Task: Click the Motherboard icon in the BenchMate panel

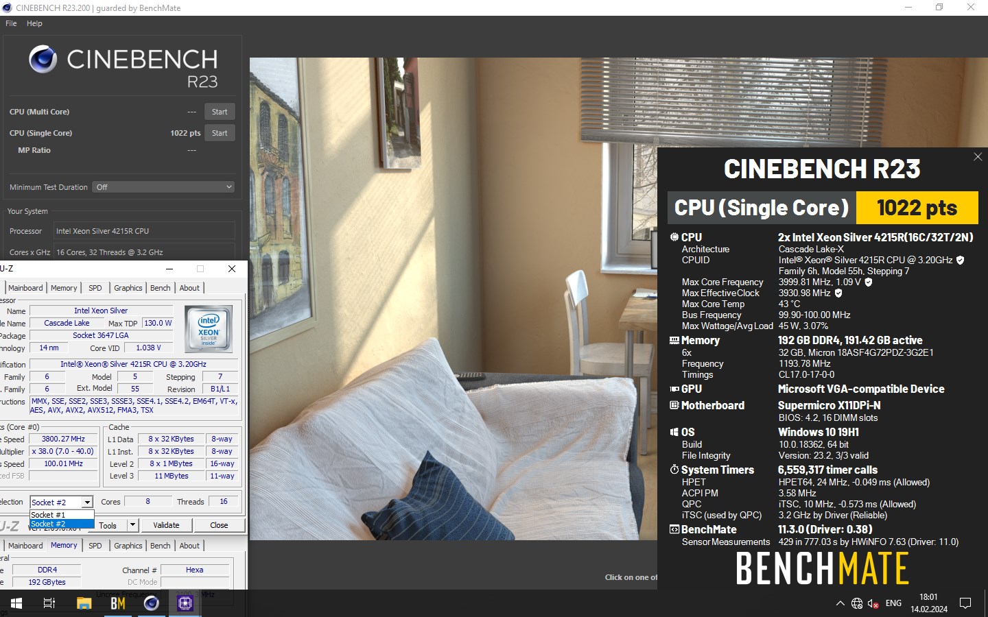Action: coord(674,405)
